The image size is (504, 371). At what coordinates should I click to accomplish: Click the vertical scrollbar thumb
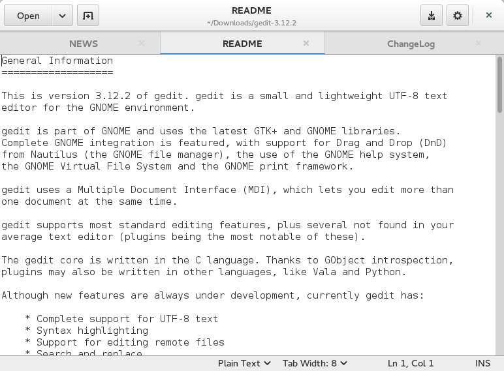(499, 85)
